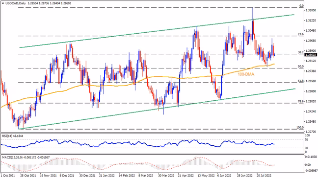
Task: Click the 25 Oct 2021 date label
Action: pyautogui.click(x=28, y=175)
